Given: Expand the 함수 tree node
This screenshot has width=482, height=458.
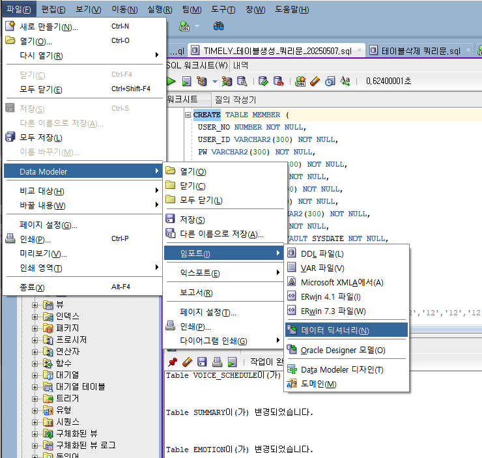Looking at the screenshot, I should pyautogui.click(x=35, y=364).
